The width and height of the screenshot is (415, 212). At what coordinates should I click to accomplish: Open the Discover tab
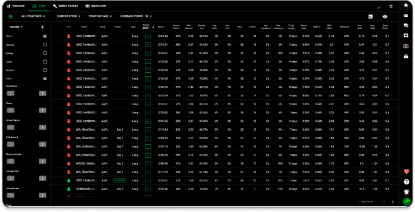click(16, 6)
